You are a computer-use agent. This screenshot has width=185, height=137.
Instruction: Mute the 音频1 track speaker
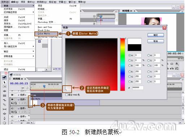coord(12,108)
